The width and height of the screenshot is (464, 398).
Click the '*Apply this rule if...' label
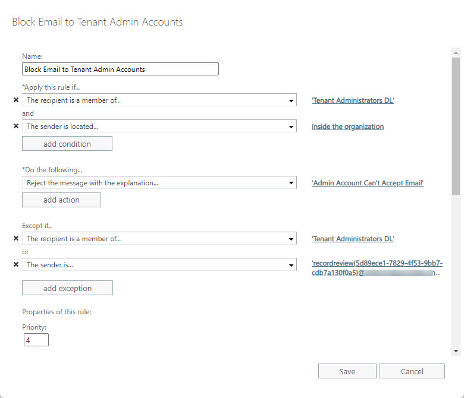51,87
